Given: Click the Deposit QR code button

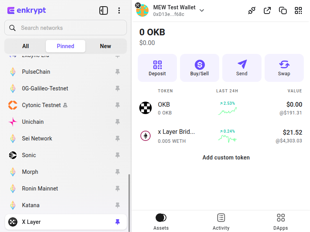Looking at the screenshot, I should point(157,68).
